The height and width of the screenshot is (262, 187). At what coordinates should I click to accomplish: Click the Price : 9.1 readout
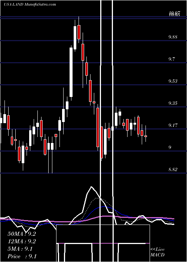tap(22, 256)
